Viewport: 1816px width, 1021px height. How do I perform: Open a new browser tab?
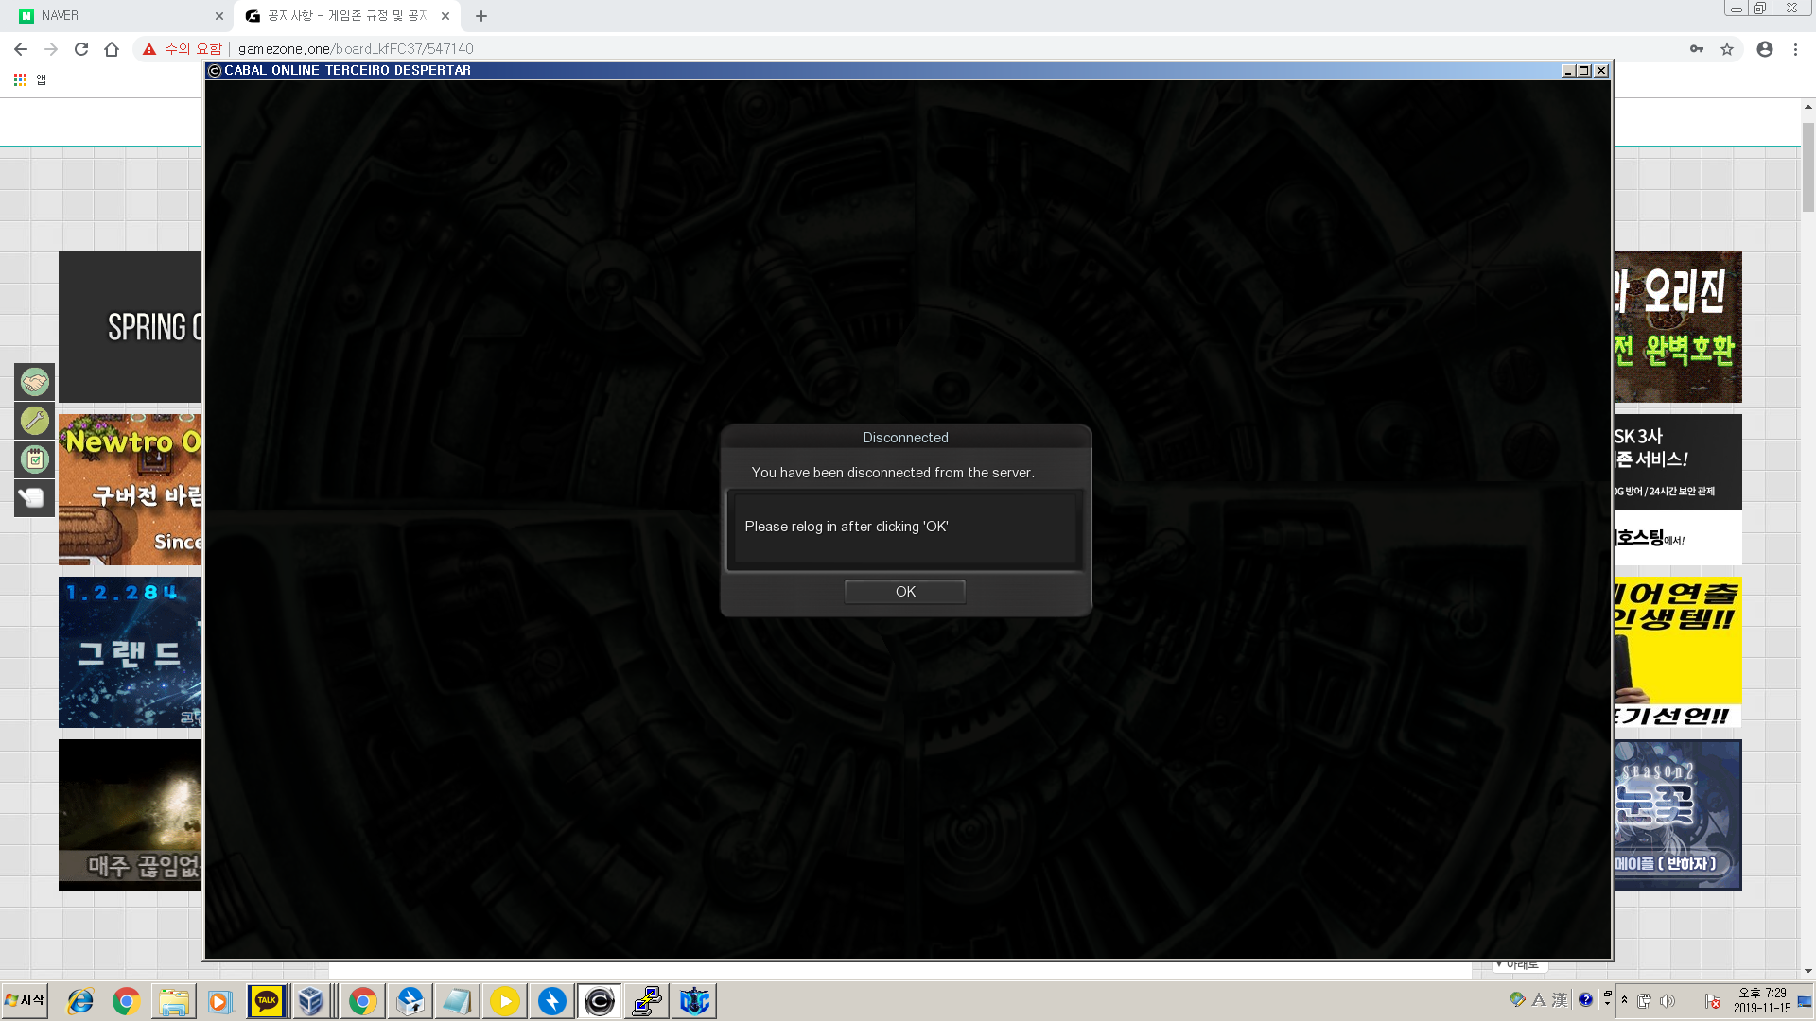click(x=481, y=16)
